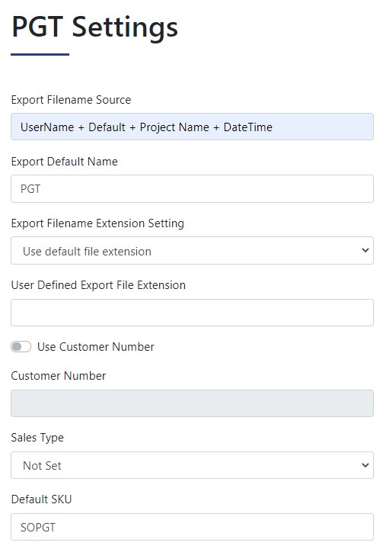
Task: Click the greyed-out Customer Number field
Action: (x=192, y=403)
